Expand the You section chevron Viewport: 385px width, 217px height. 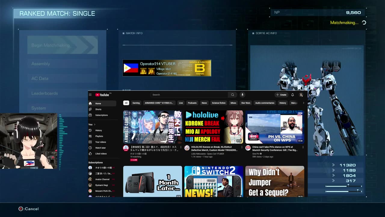pyautogui.click(x=94, y=124)
